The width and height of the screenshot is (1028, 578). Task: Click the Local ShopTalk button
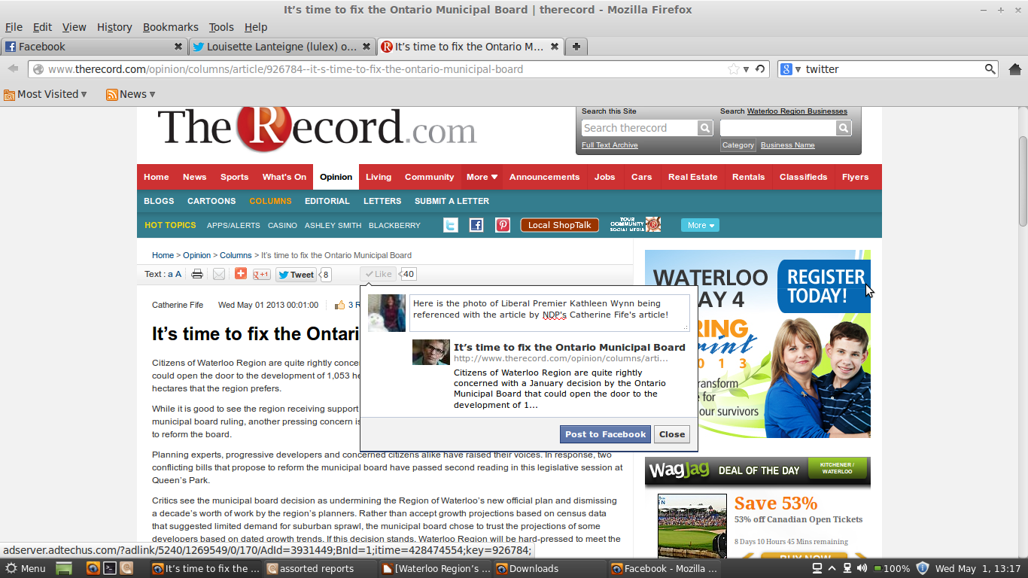tap(559, 225)
